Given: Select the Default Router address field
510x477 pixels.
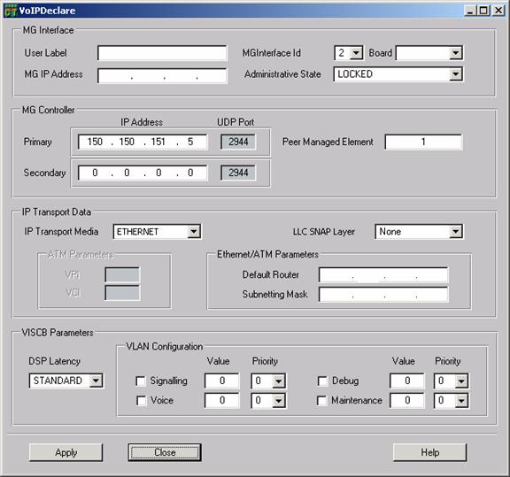Looking at the screenshot, I should click(x=383, y=275).
